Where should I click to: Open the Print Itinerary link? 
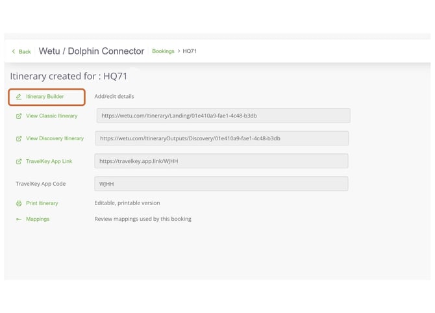(x=42, y=203)
